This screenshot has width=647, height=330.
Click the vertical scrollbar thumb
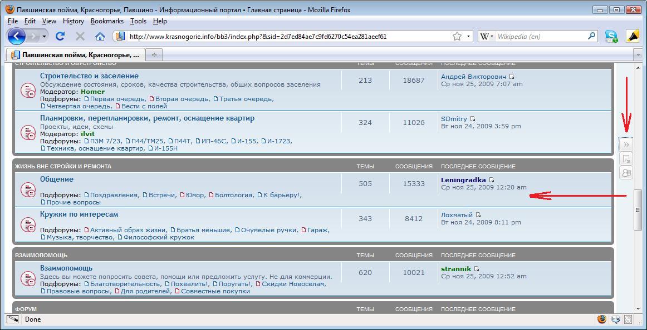point(638,210)
